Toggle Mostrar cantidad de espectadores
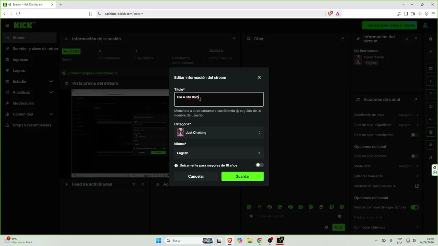The image size is (438, 246). pyautogui.click(x=414, y=207)
